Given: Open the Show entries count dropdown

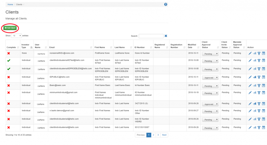Looking at the screenshot, I should coord(16,36).
